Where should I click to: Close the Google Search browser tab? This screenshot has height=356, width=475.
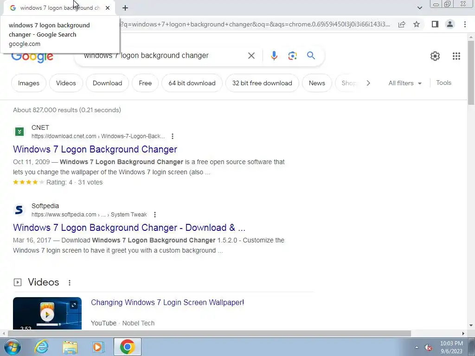(108, 8)
